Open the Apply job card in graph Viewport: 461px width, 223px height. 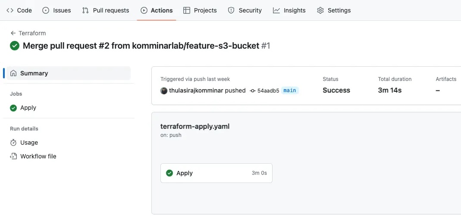[216, 173]
